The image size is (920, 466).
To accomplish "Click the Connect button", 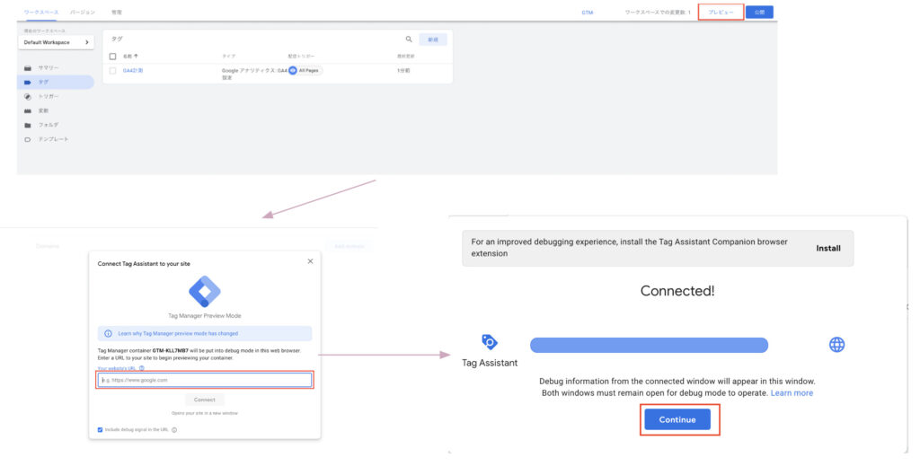I will click(205, 400).
